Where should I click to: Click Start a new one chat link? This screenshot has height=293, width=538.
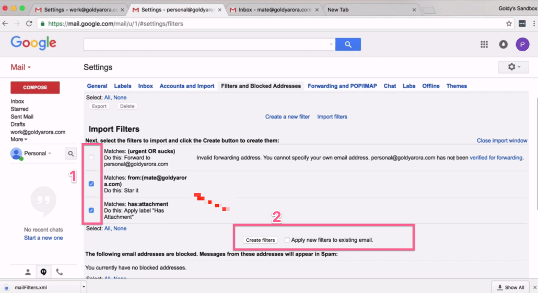point(43,238)
